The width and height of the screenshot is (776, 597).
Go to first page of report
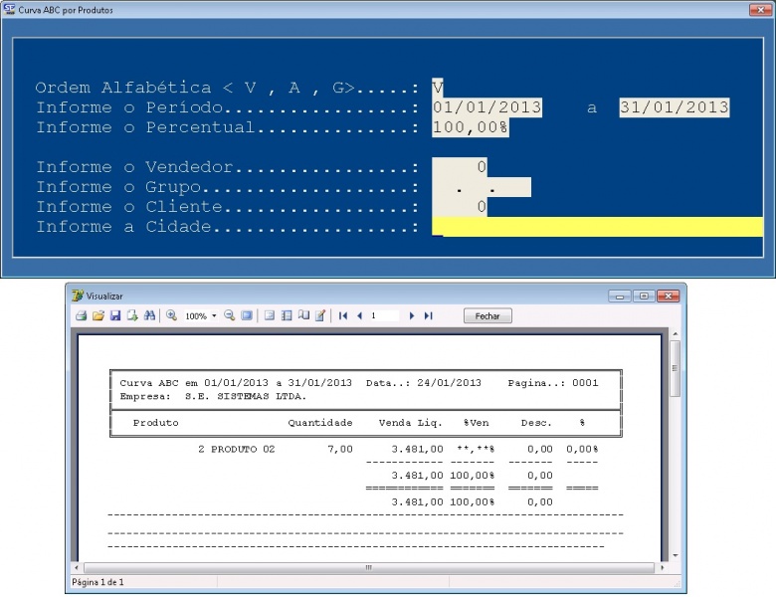[x=343, y=315]
